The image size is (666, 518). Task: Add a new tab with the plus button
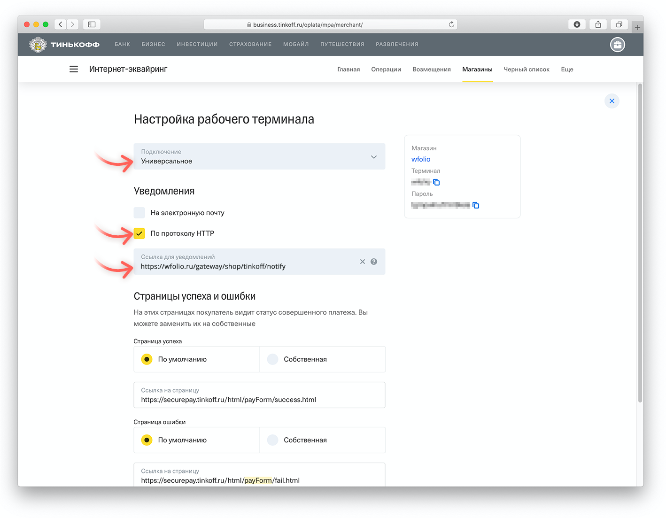click(x=637, y=27)
